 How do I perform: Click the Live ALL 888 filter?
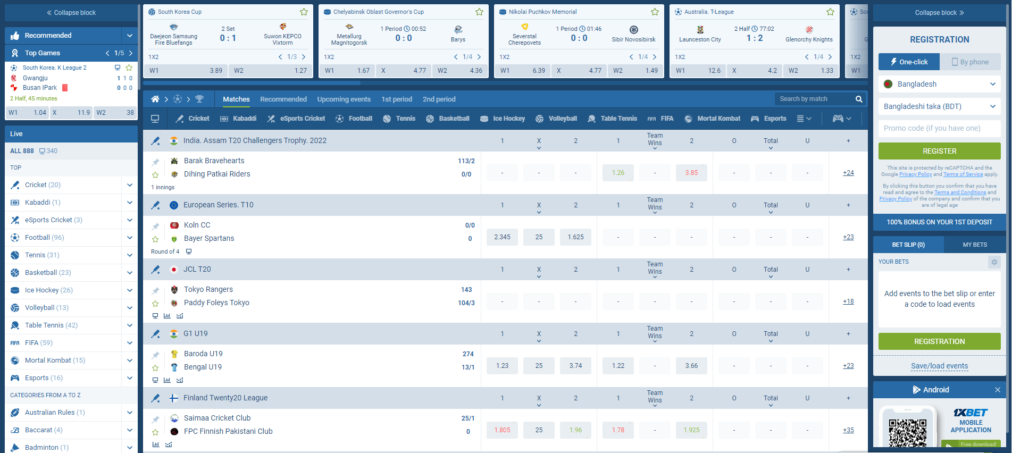pos(22,151)
